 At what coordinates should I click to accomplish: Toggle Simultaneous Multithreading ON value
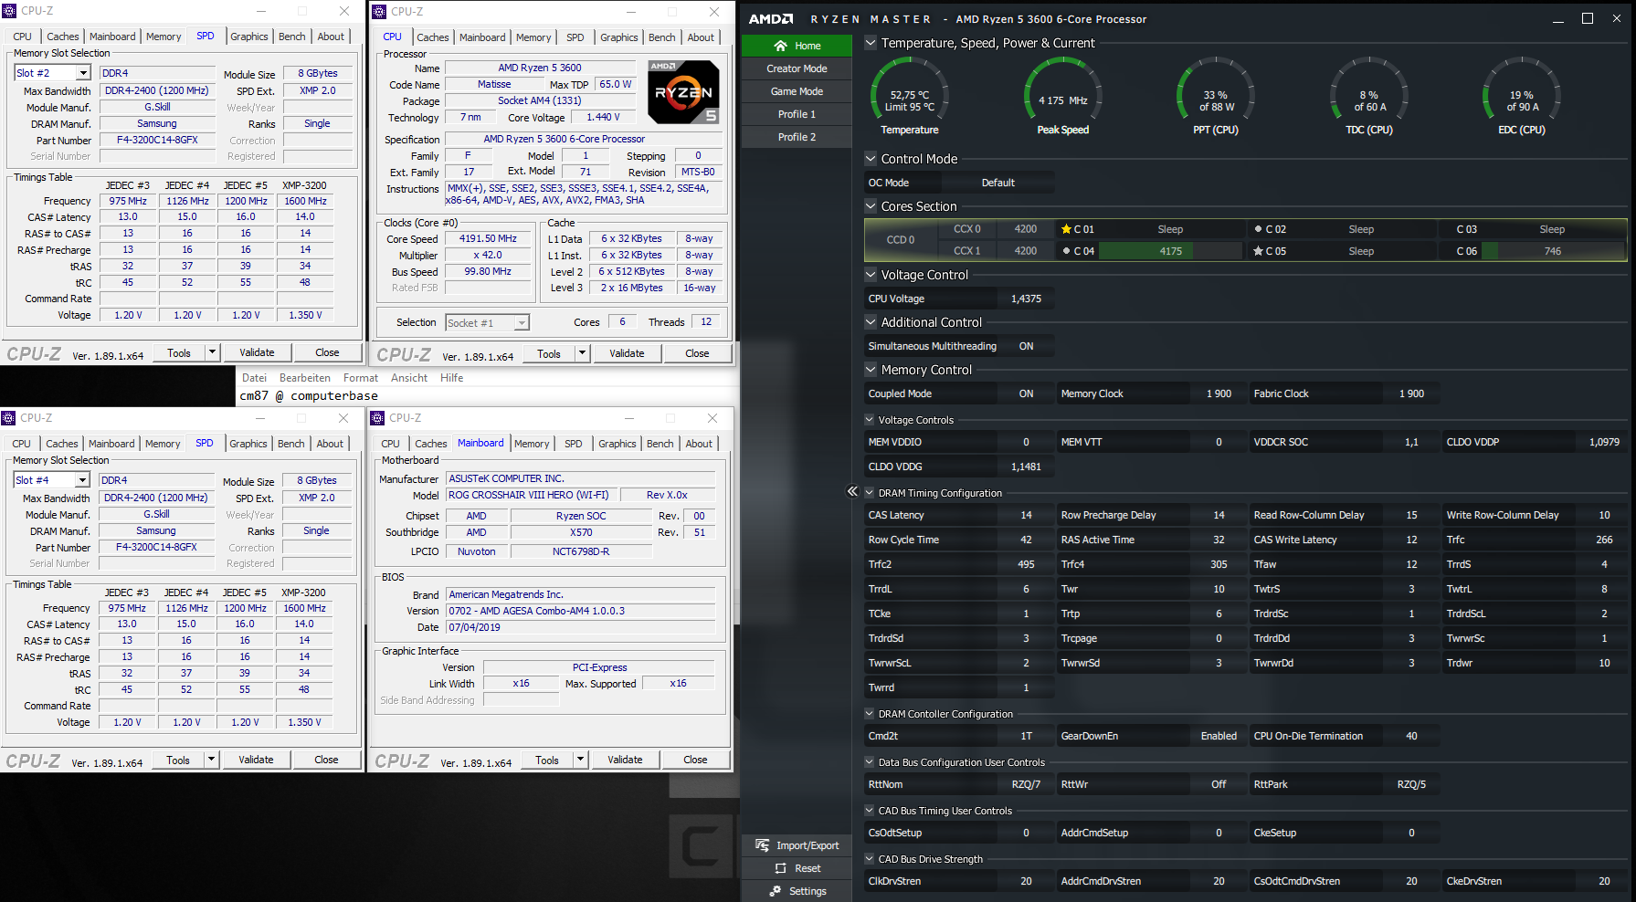1026,346
